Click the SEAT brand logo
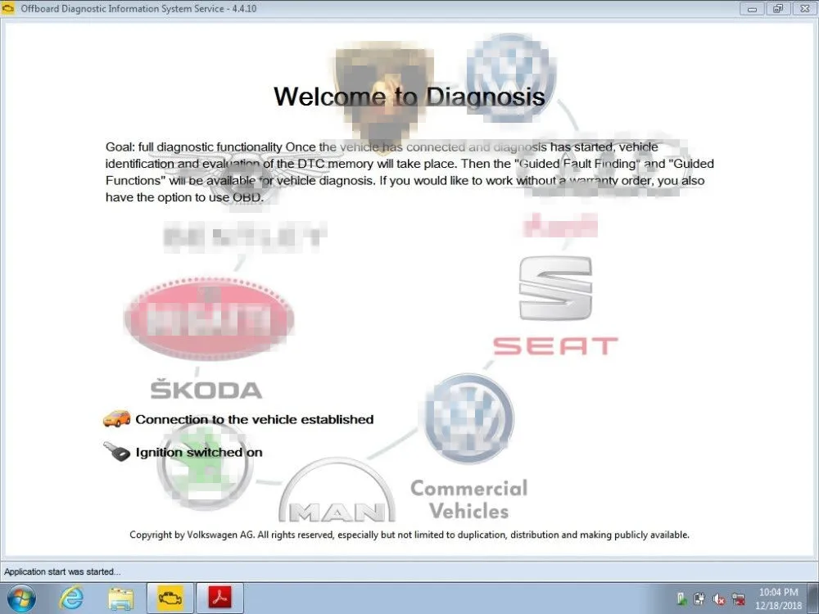This screenshot has height=614, width=819. click(555, 306)
